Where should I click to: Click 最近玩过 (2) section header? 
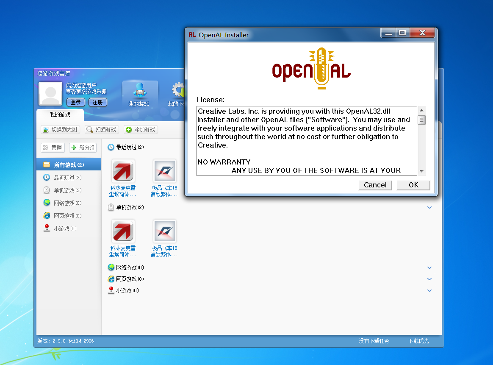point(126,147)
